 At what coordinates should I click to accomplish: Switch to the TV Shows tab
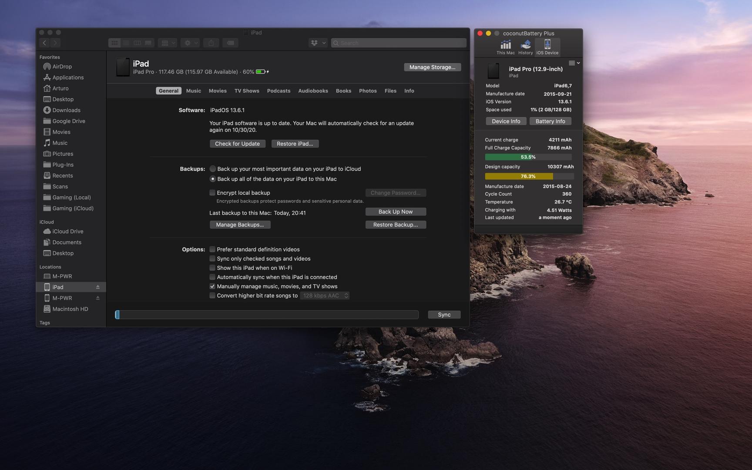(x=247, y=91)
